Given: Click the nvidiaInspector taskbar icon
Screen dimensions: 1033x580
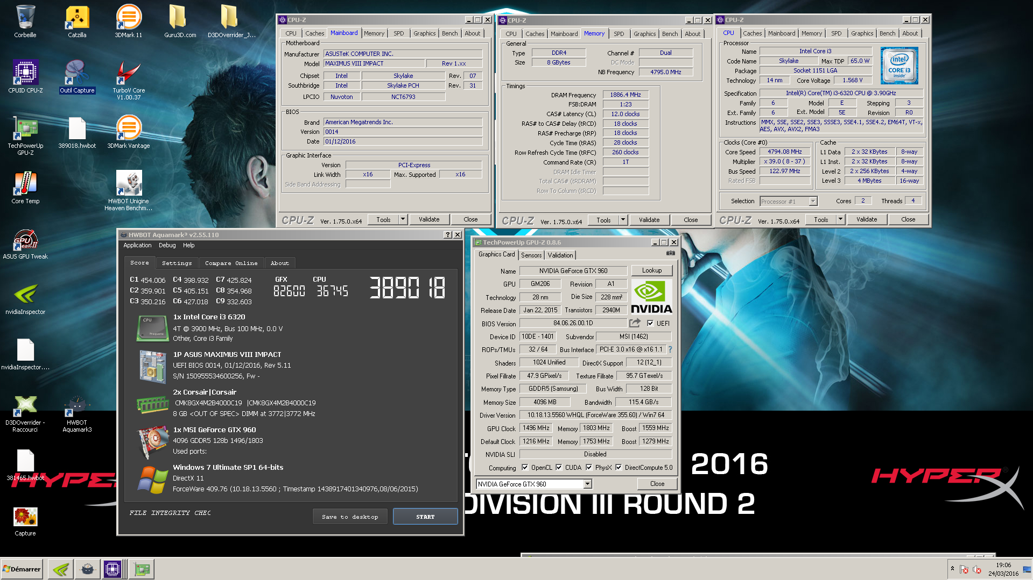Looking at the screenshot, I should (61, 569).
